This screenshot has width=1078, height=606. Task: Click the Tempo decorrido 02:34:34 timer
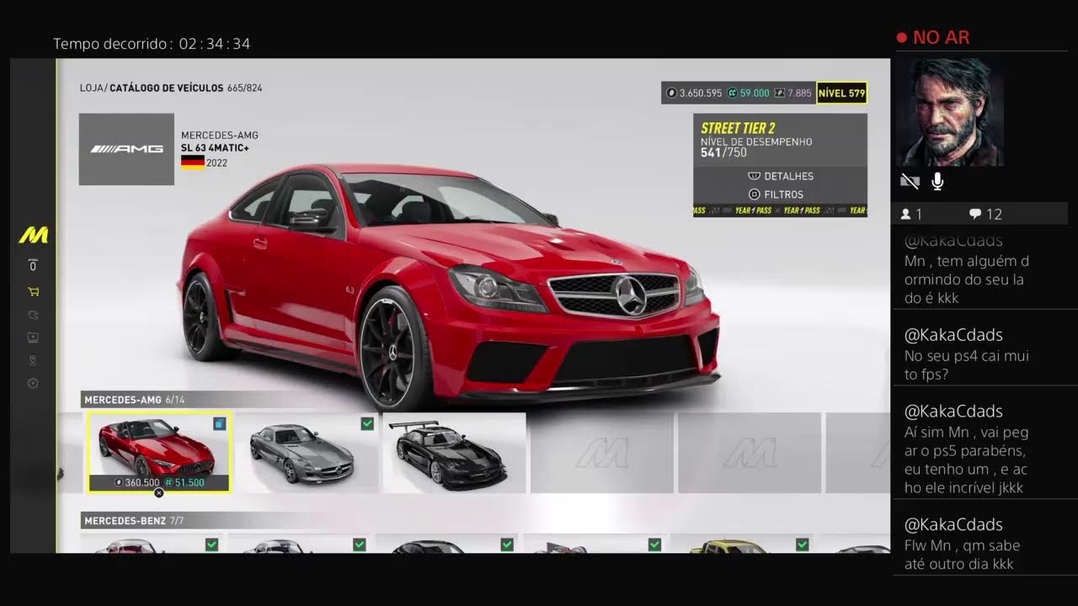click(x=152, y=44)
